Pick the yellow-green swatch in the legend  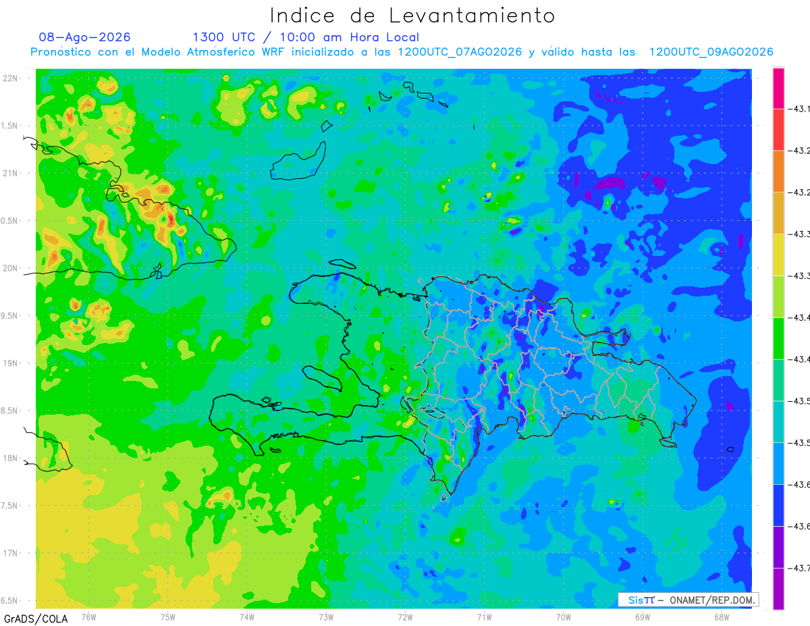point(778,296)
